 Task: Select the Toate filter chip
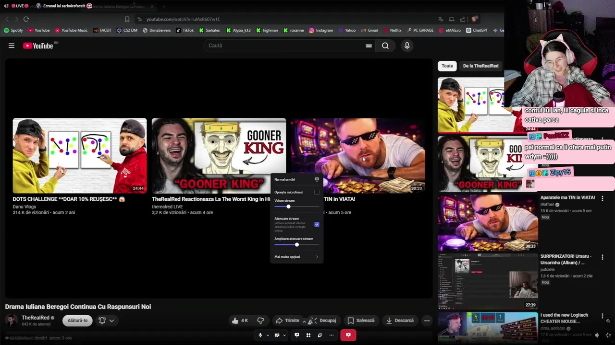tap(447, 66)
